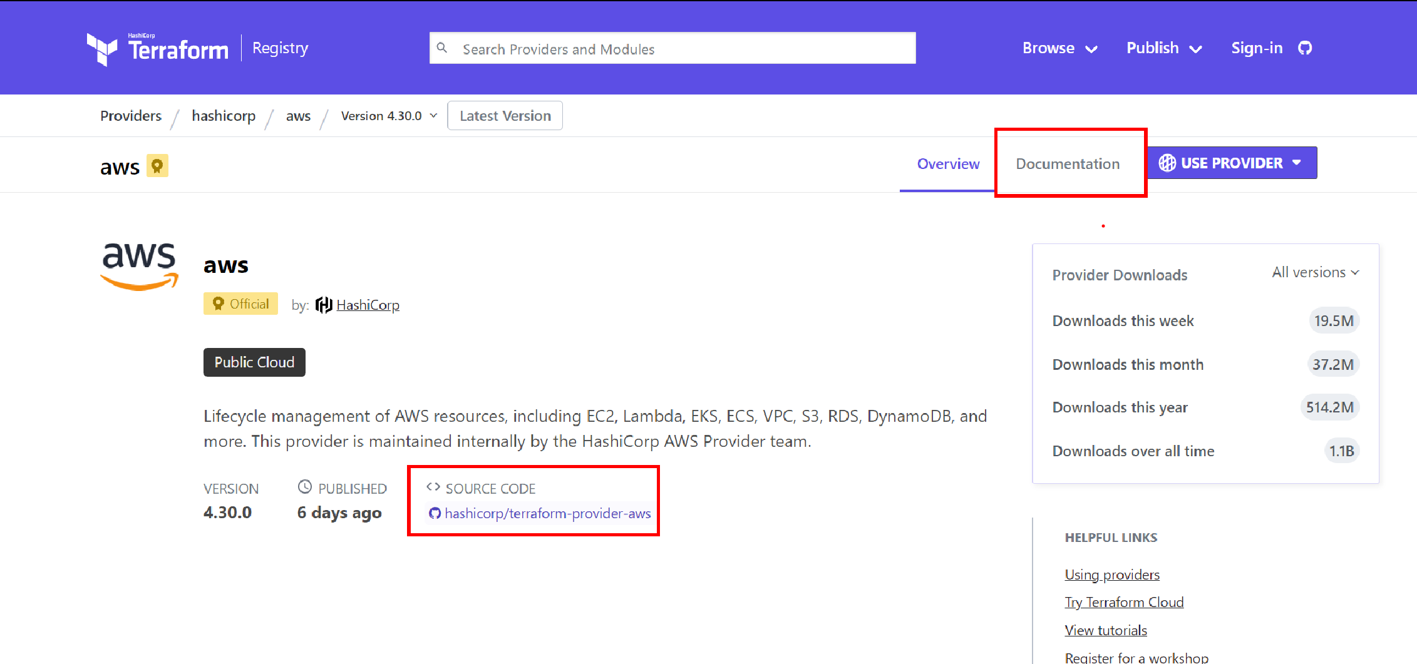This screenshot has height=664, width=1417.
Task: Open hashicorp/terraform-provider-aws source link
Action: pyautogui.click(x=547, y=514)
